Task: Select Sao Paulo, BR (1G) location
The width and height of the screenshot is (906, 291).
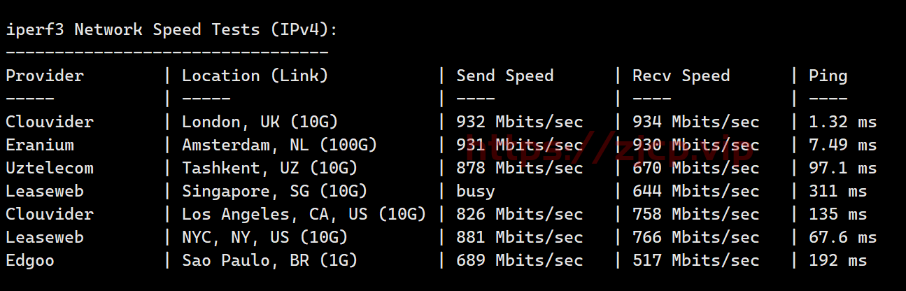Action: coord(270,261)
